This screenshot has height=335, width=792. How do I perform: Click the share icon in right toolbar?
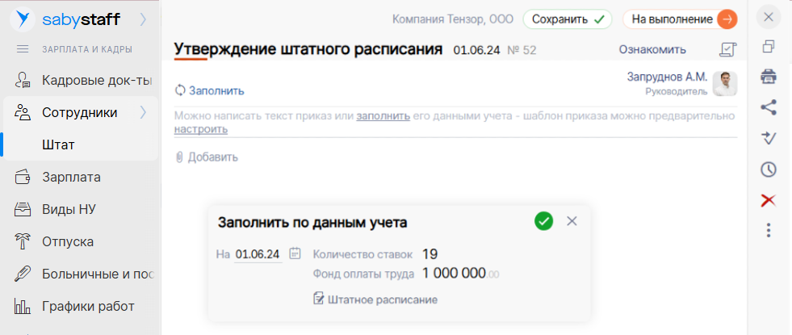pos(769,107)
